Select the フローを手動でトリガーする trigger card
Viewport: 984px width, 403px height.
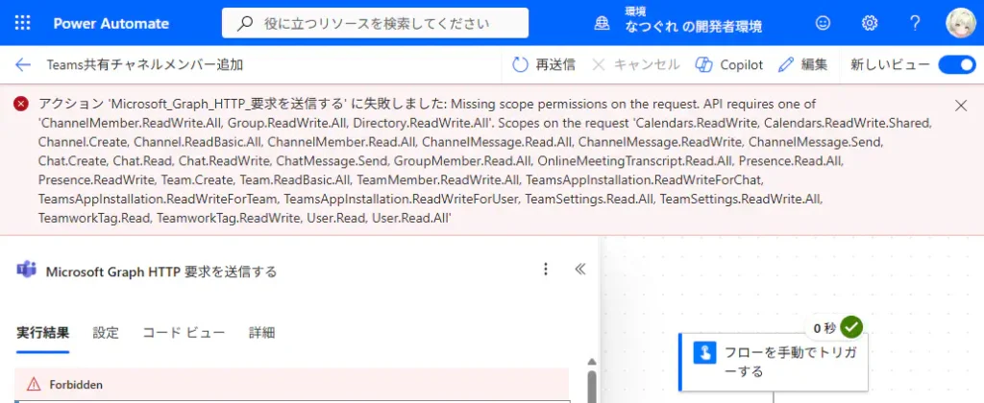click(774, 363)
